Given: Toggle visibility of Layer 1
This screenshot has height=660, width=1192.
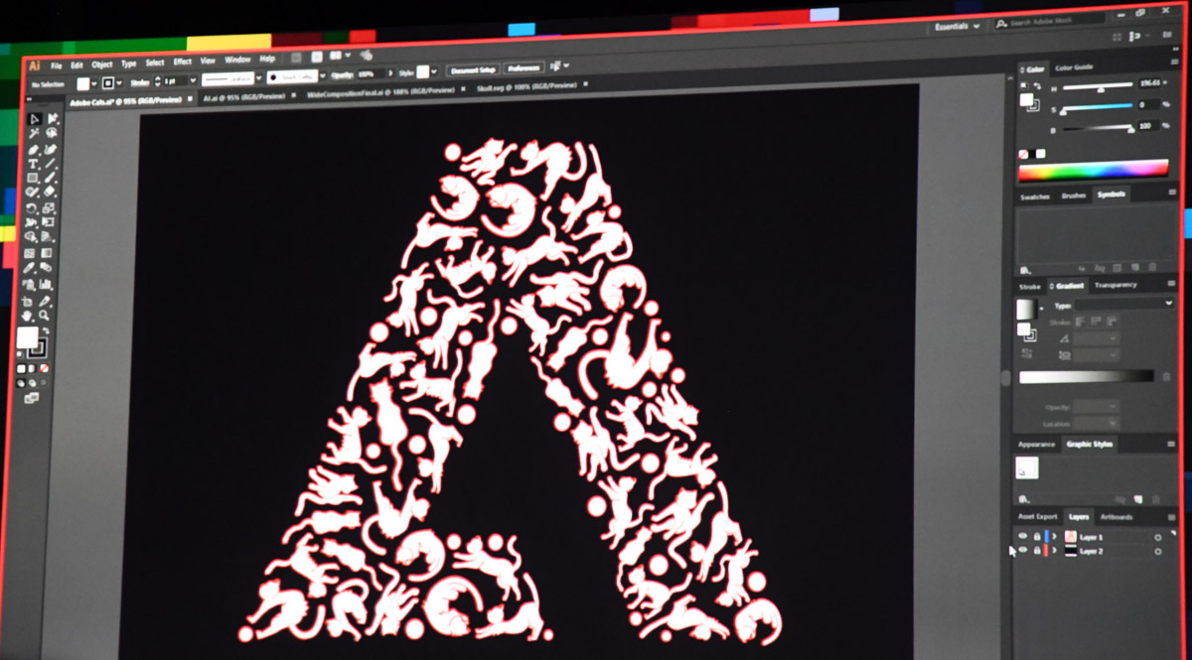Looking at the screenshot, I should (1023, 537).
